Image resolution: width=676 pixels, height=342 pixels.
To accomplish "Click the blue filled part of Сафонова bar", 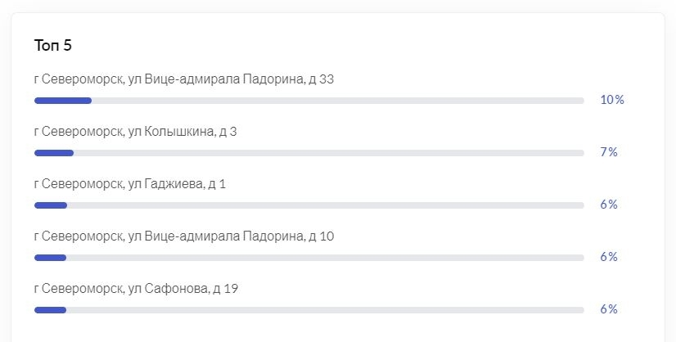I will click(x=50, y=310).
